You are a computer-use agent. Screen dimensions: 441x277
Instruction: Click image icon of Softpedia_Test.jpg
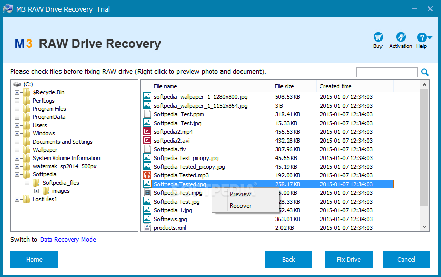[x=147, y=123]
